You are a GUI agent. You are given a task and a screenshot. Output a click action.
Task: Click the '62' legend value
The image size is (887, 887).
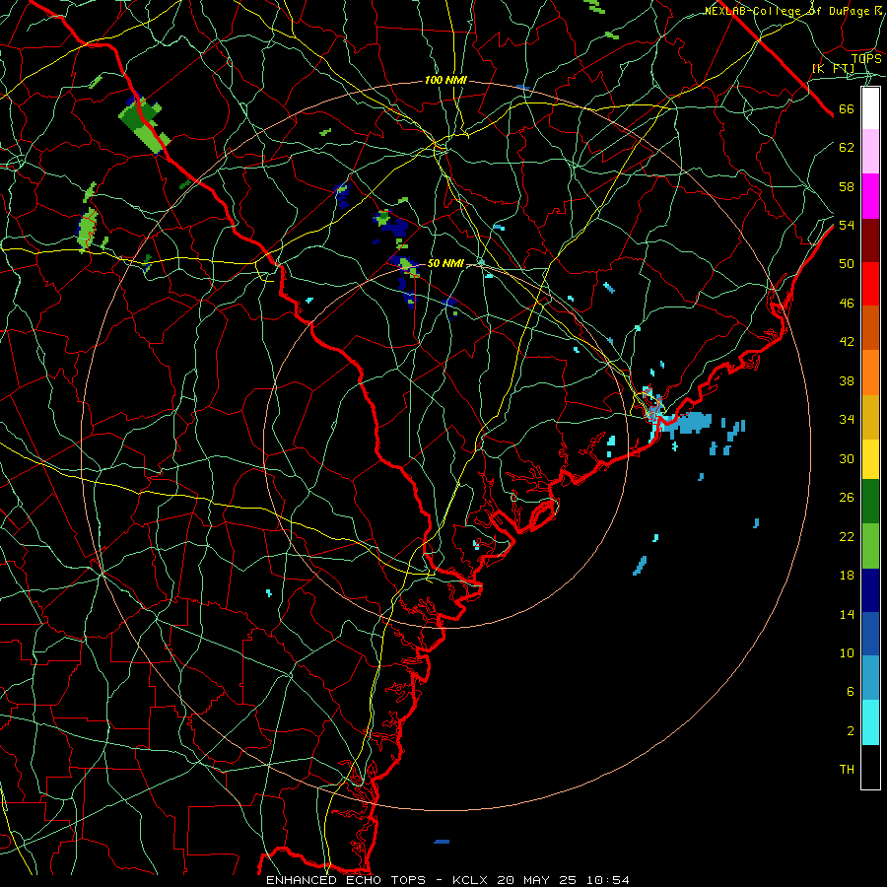coord(847,148)
